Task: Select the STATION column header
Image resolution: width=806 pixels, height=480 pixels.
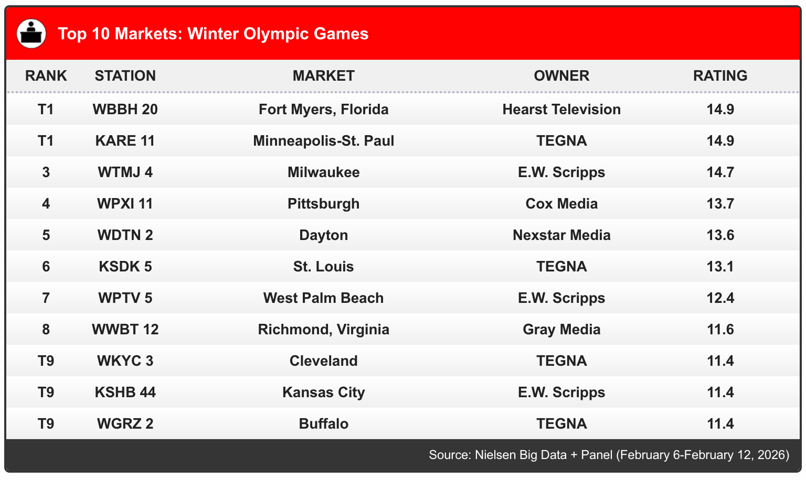Action: tap(125, 75)
